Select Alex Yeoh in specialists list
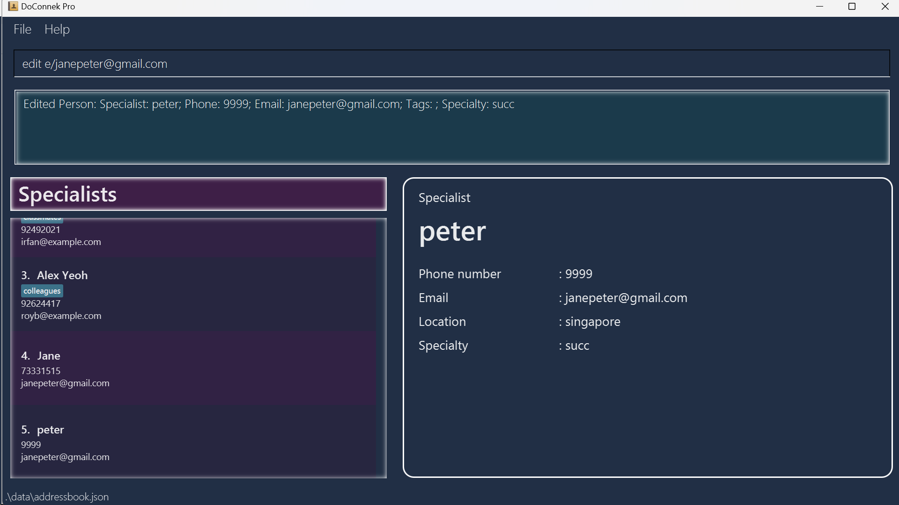 (x=62, y=275)
